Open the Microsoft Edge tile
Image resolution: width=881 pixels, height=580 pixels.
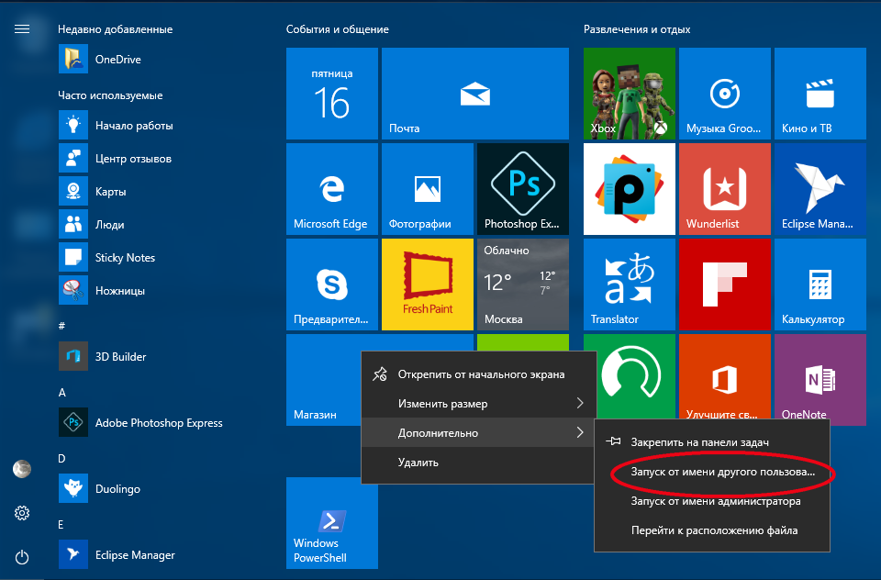[330, 189]
